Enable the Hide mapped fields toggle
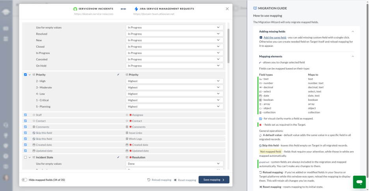Screen dimensions: 369x191 [24, 180]
